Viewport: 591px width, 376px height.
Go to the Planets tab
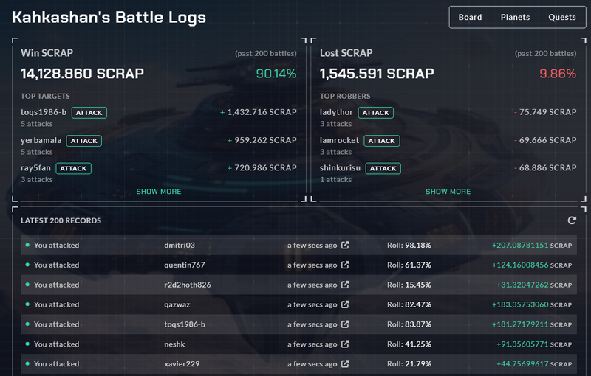point(515,17)
